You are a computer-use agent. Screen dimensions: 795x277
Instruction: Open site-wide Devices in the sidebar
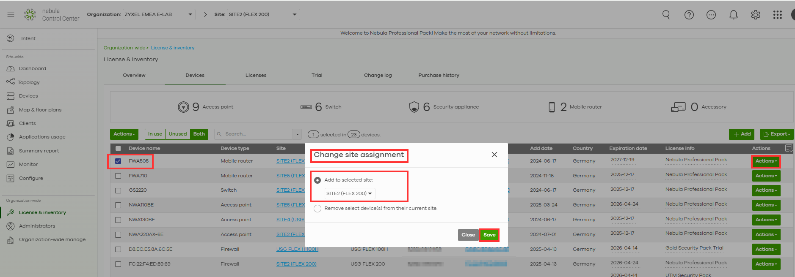pyautogui.click(x=28, y=96)
